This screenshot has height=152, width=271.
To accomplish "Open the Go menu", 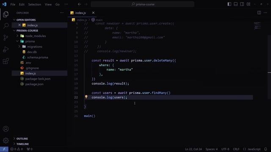I will click(x=58, y=5).
